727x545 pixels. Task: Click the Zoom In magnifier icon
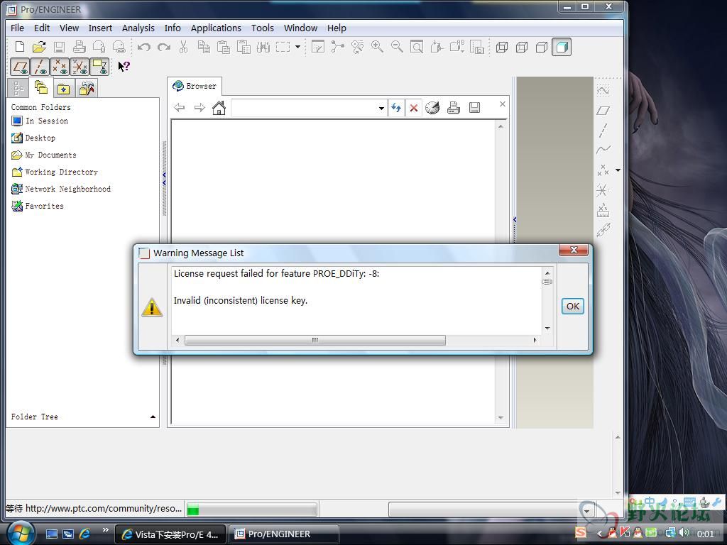coord(377,47)
